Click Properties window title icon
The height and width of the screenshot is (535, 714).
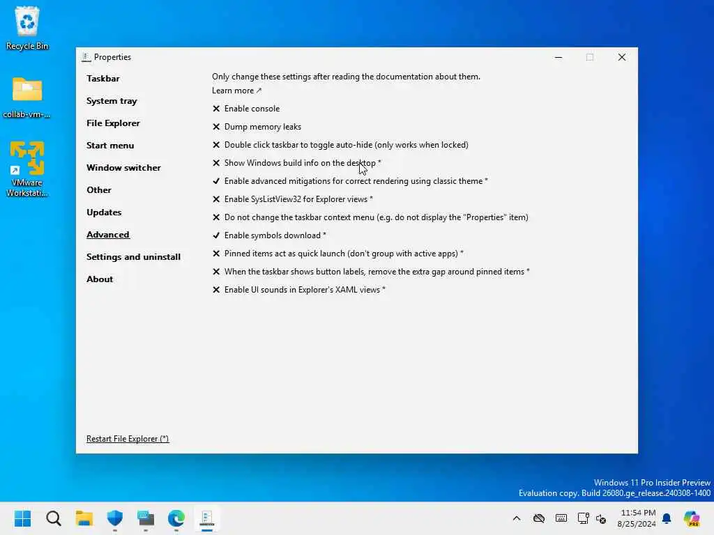pos(86,57)
